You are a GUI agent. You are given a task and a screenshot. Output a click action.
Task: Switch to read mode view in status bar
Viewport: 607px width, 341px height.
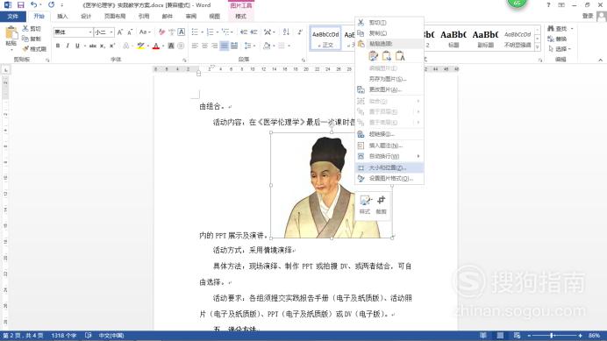(x=483, y=335)
